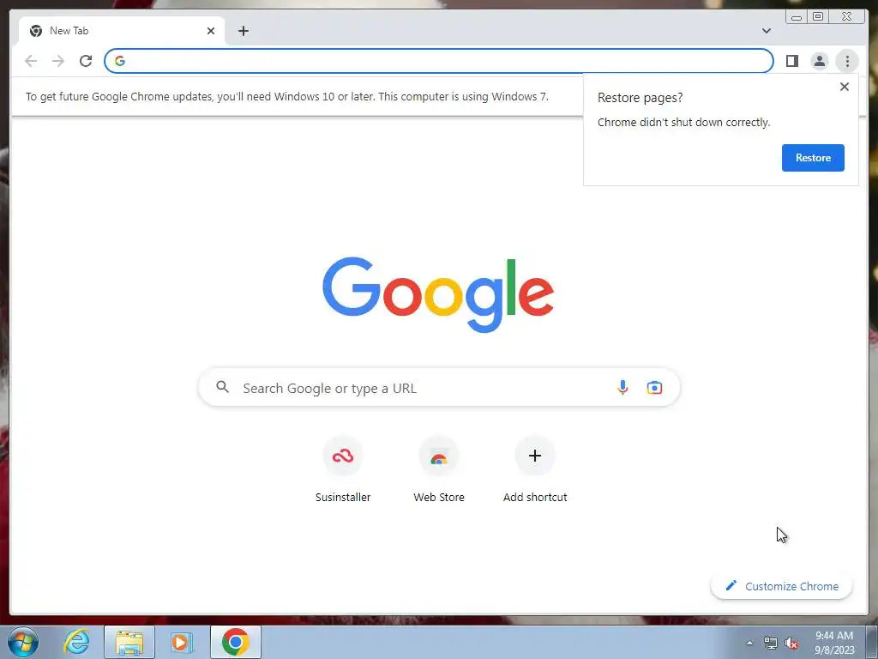Open the Web Store shortcut
The height and width of the screenshot is (659, 878).
438,469
